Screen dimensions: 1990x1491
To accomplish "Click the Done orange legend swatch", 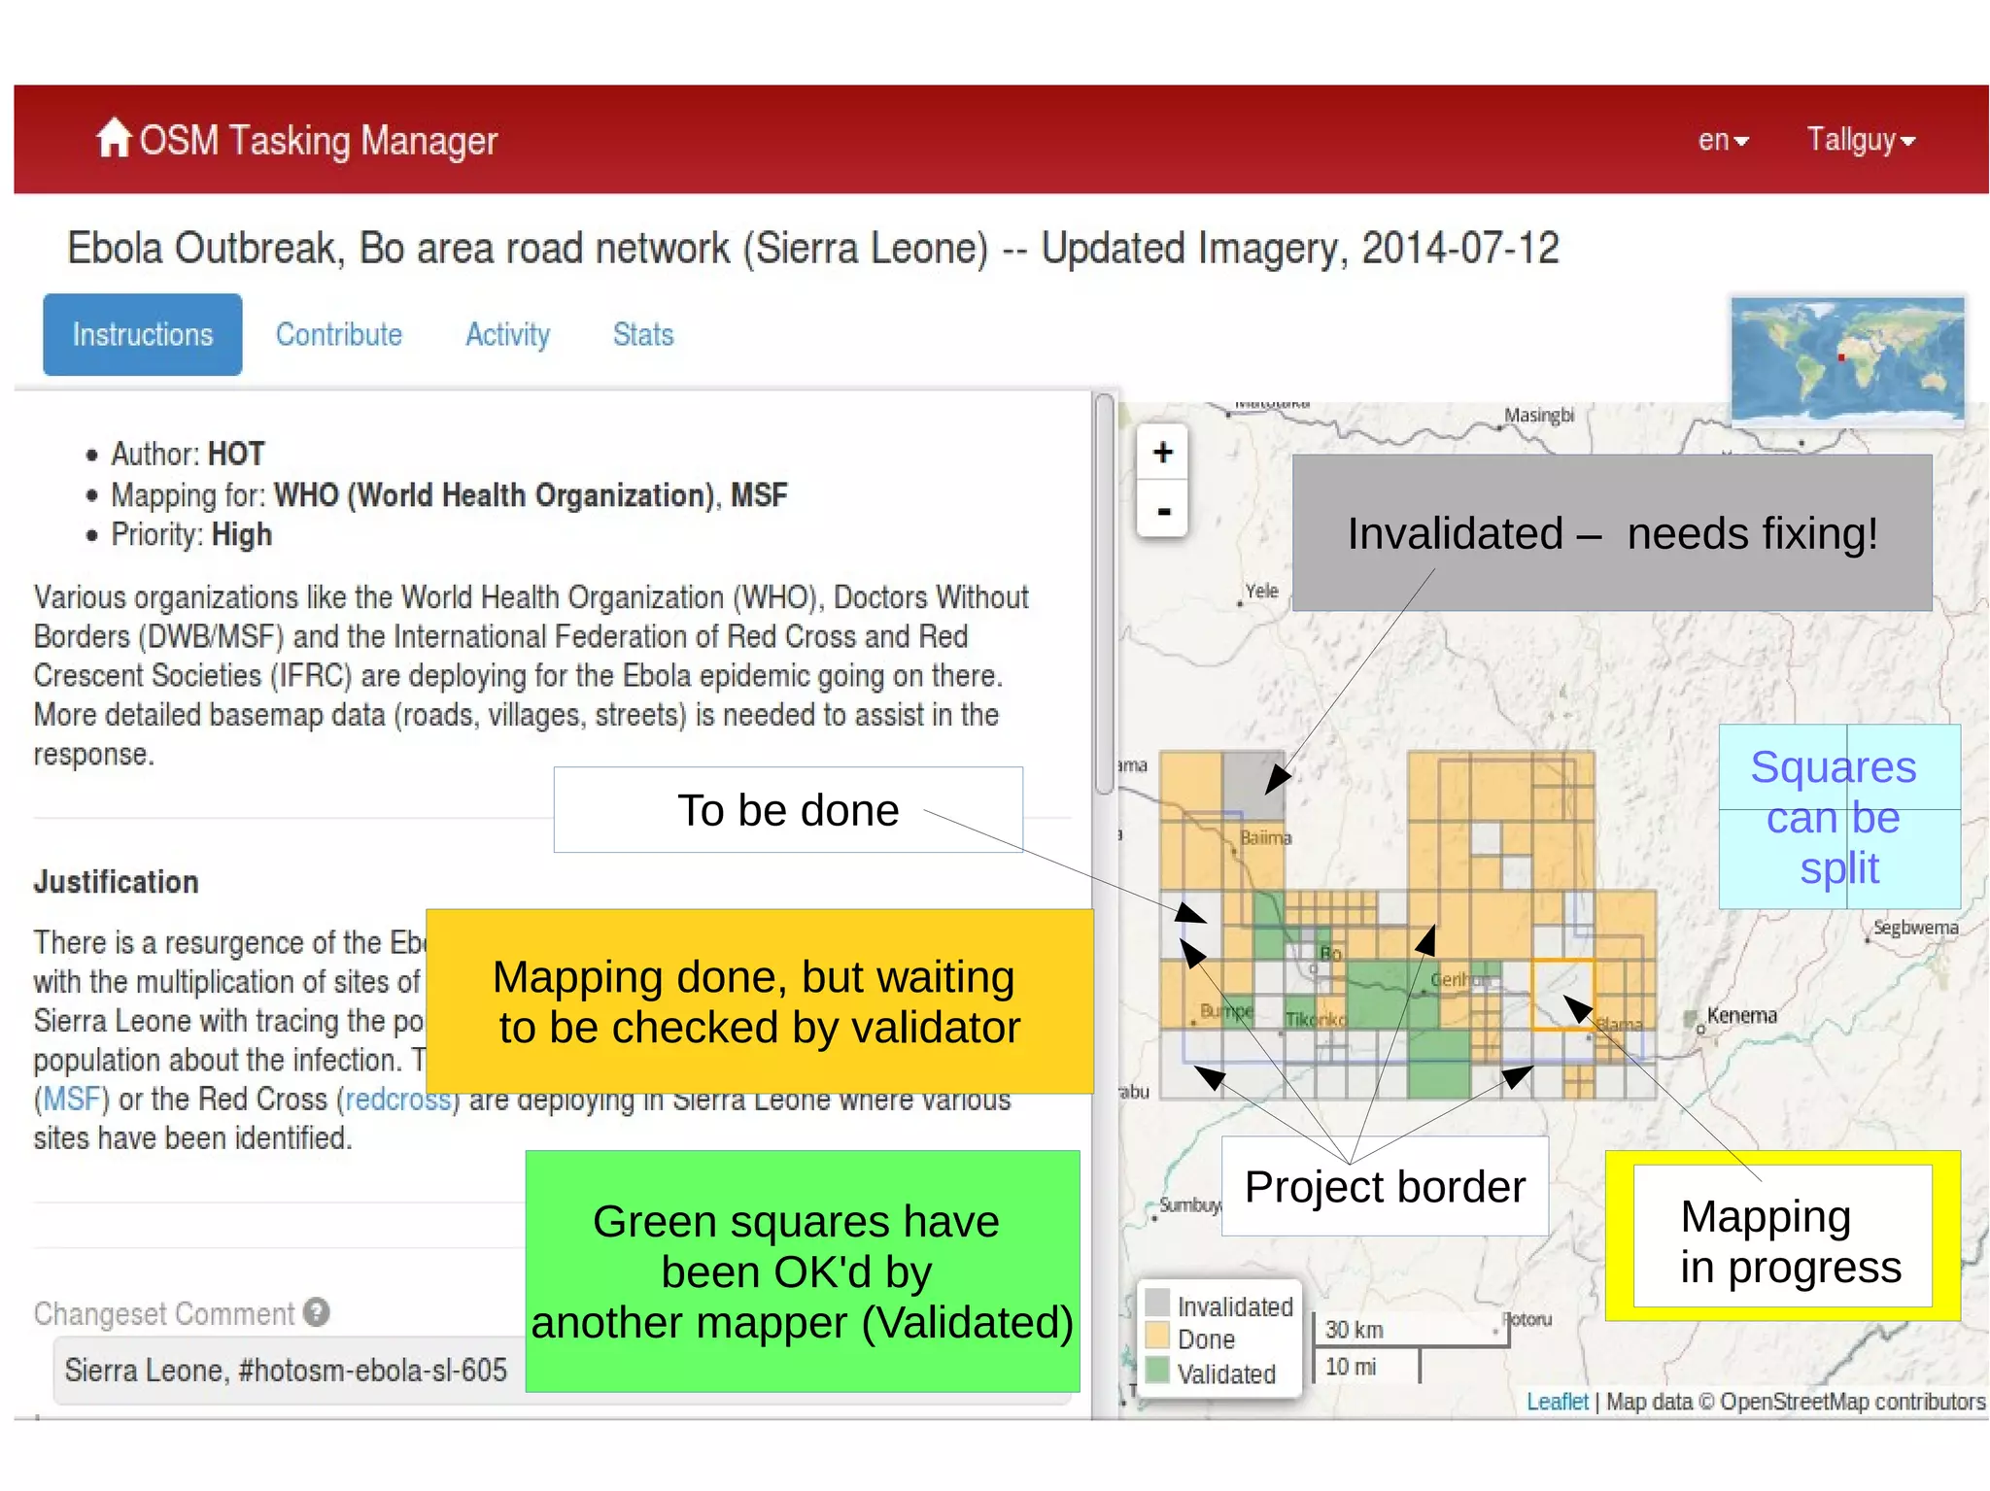I will coord(1157,1336).
